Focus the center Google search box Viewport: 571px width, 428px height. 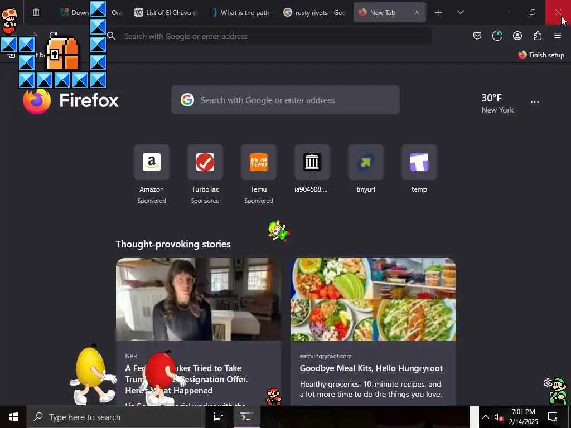(x=285, y=100)
